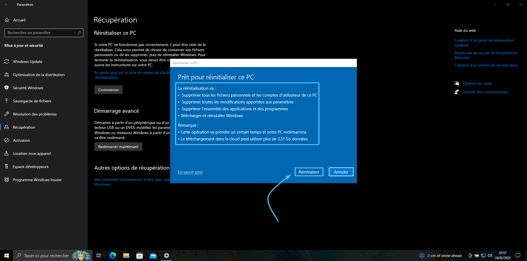
Task: Open Sécurité Windows page
Action: [x=28, y=88]
